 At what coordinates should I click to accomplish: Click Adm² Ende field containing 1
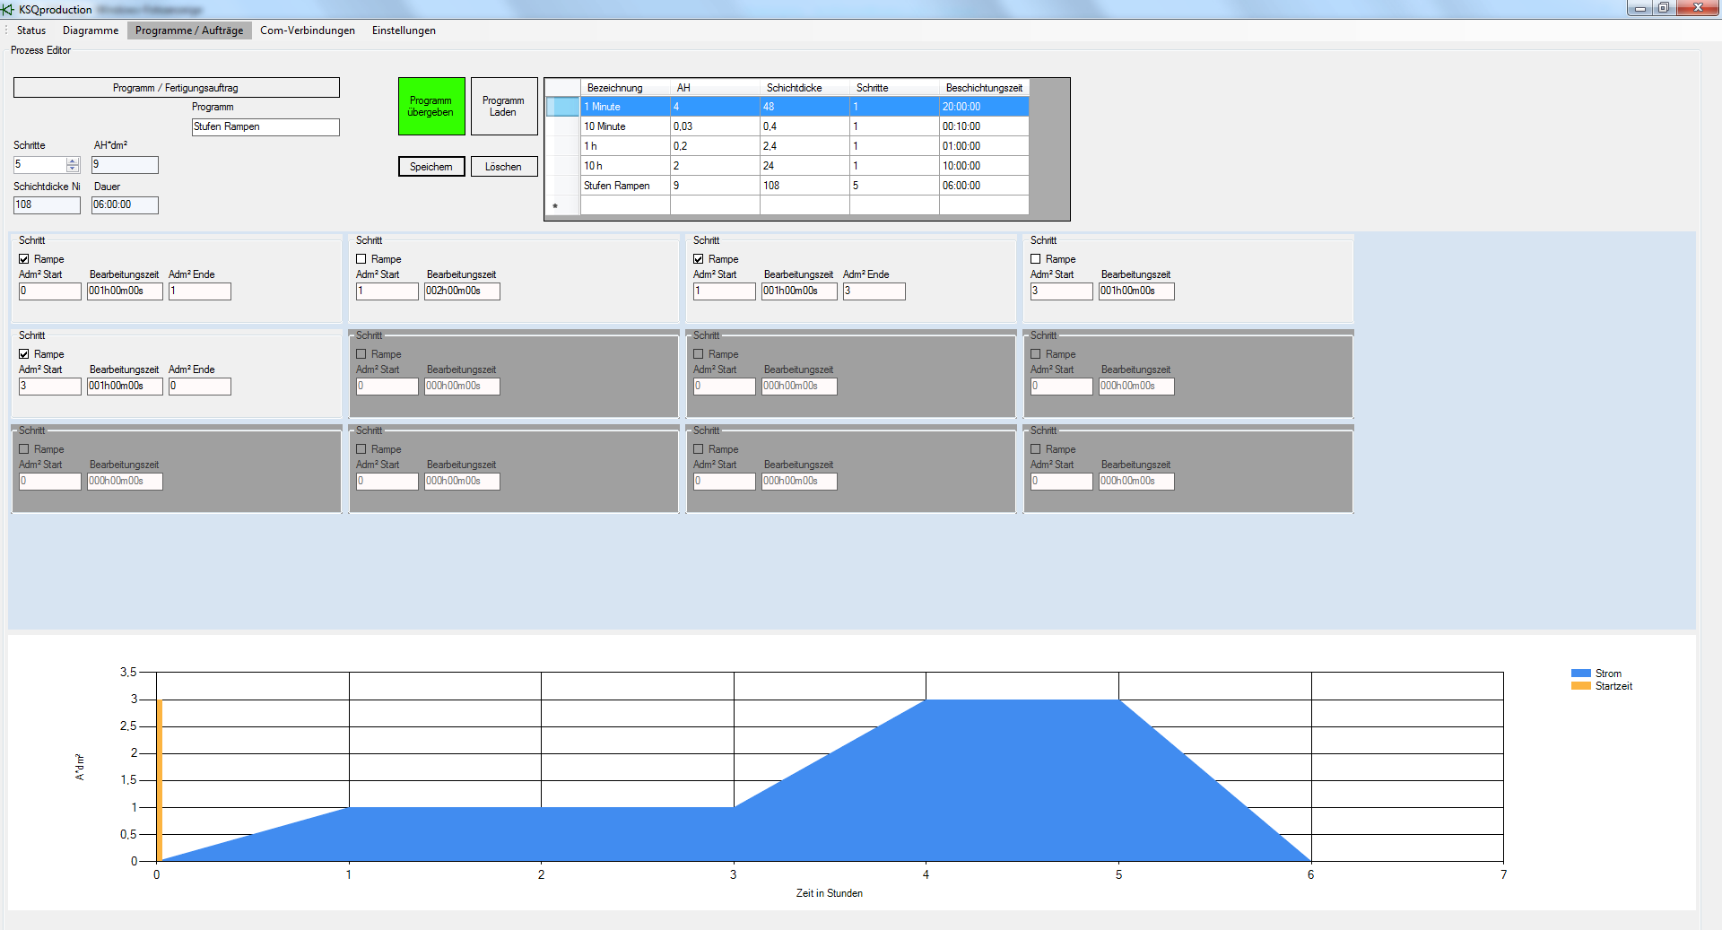(x=200, y=291)
